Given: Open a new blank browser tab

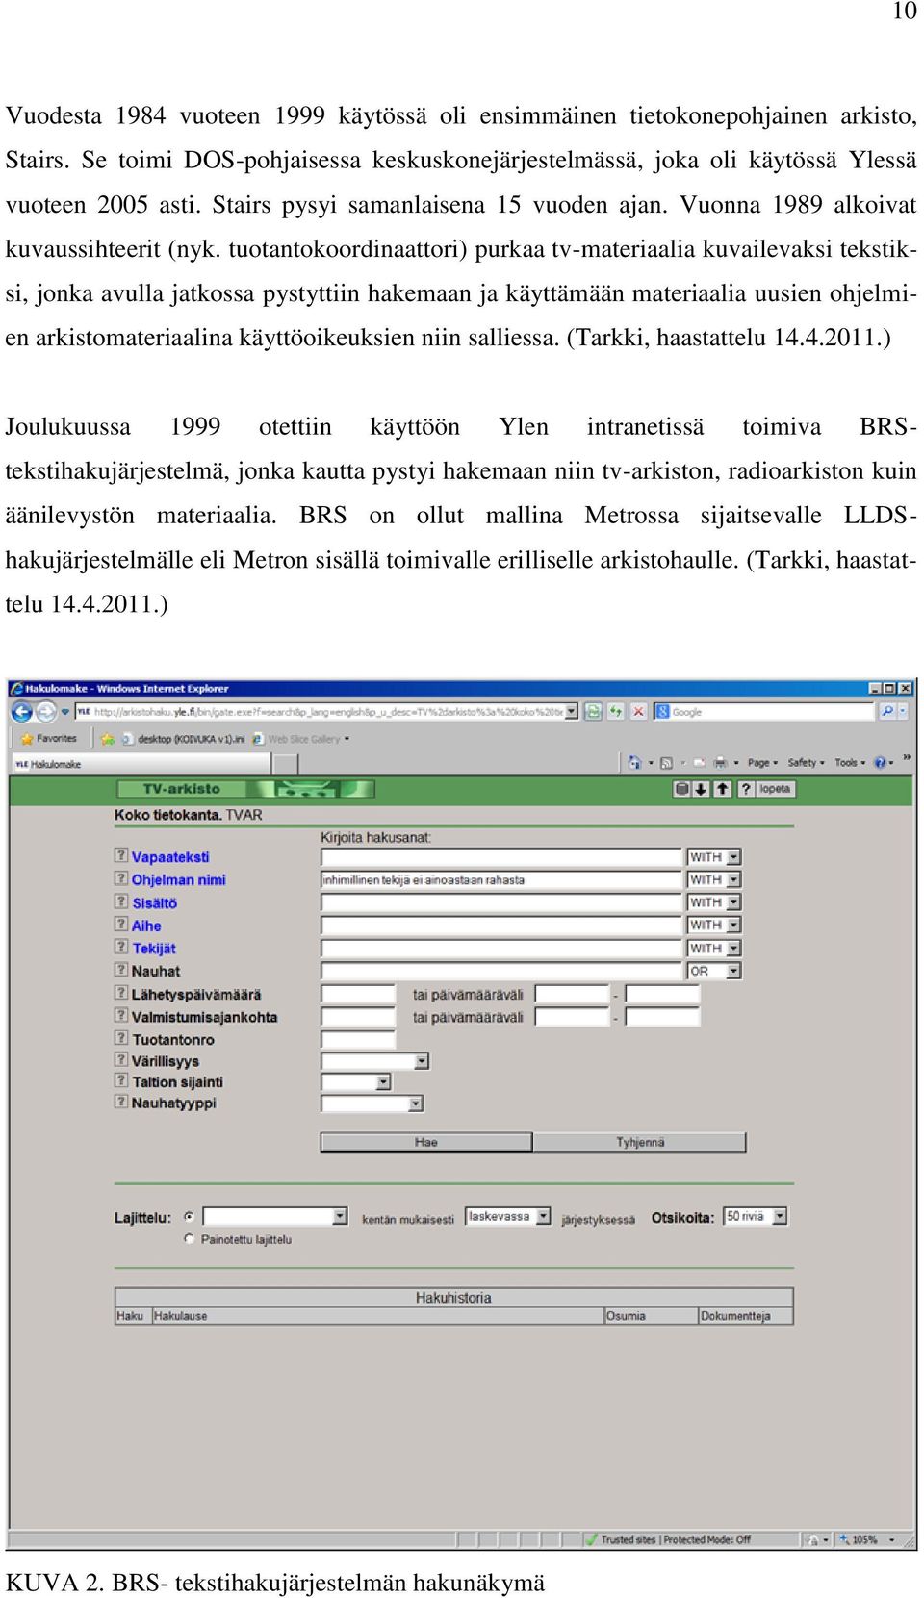Looking at the screenshot, I should point(285,764).
